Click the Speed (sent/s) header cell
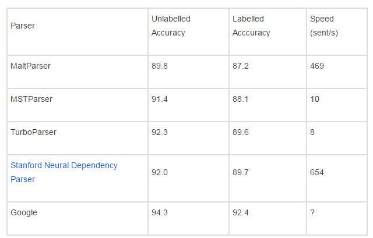Screen dimensions: 373x238 tap(337, 31)
